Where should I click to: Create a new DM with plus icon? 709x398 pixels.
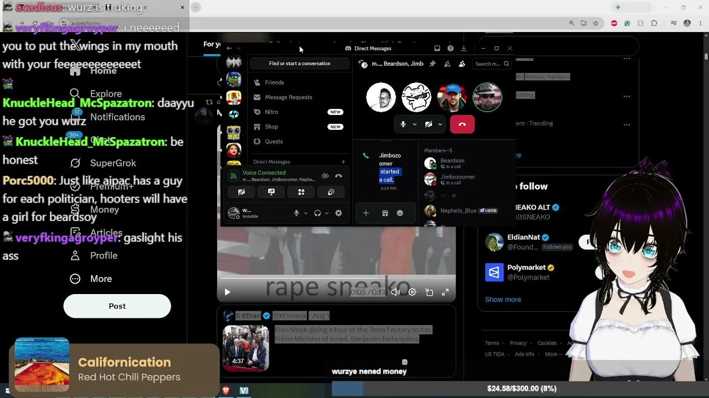343,162
